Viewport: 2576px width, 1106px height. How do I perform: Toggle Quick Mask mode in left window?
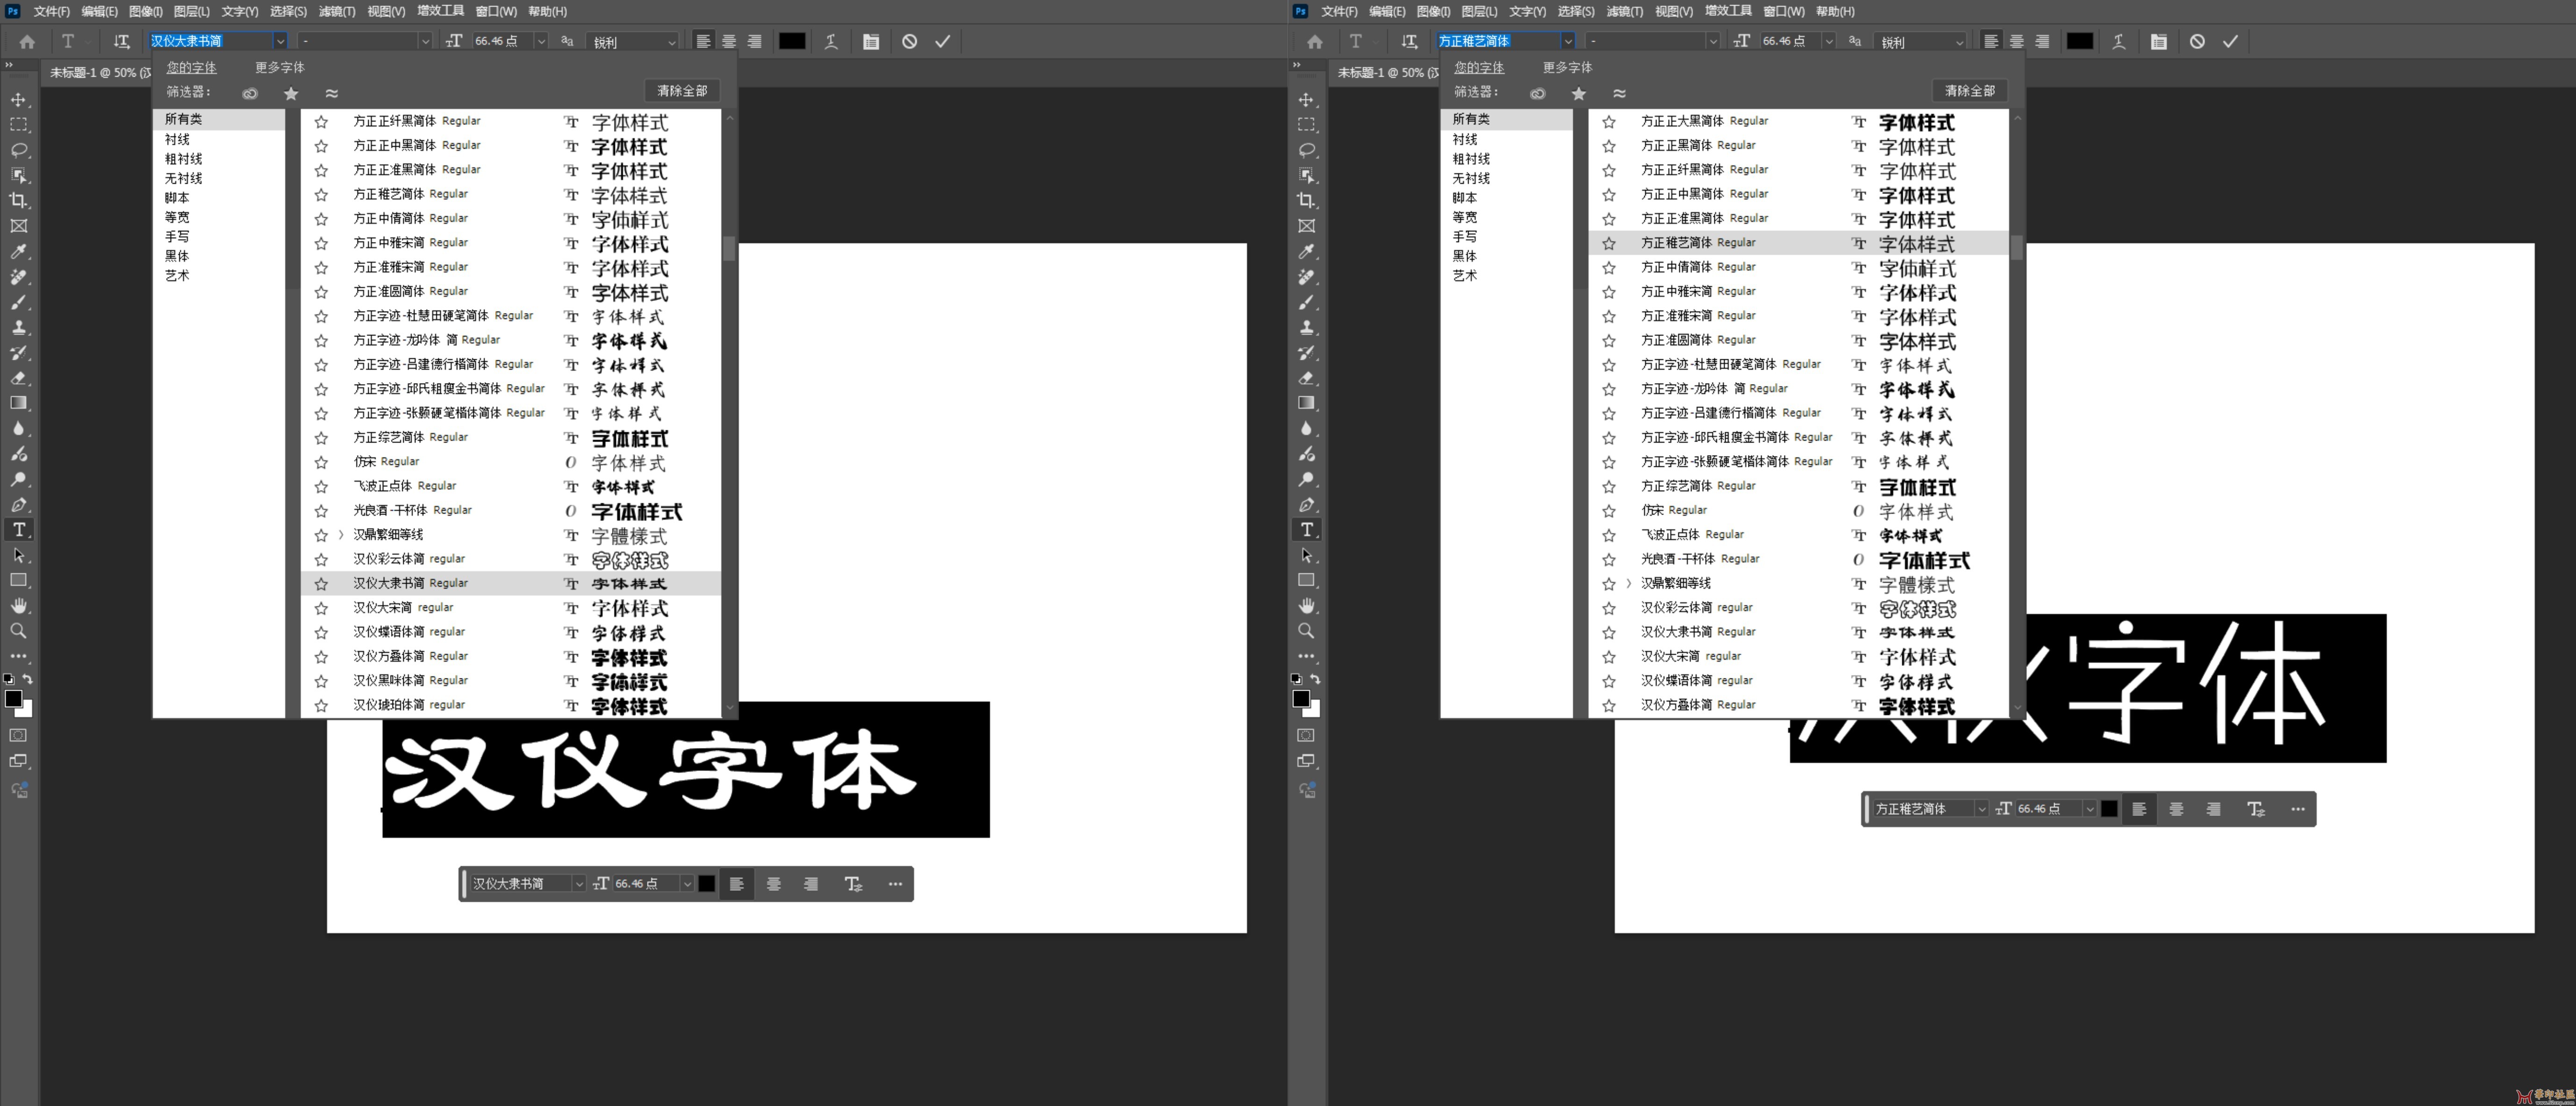19,735
